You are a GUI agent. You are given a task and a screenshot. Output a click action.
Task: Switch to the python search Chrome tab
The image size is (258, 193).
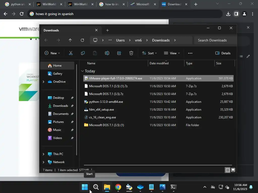tap(18, 4)
